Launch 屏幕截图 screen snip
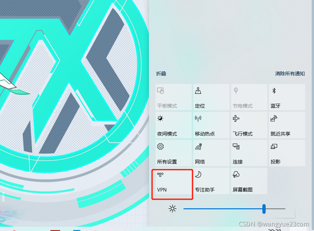 249,181
